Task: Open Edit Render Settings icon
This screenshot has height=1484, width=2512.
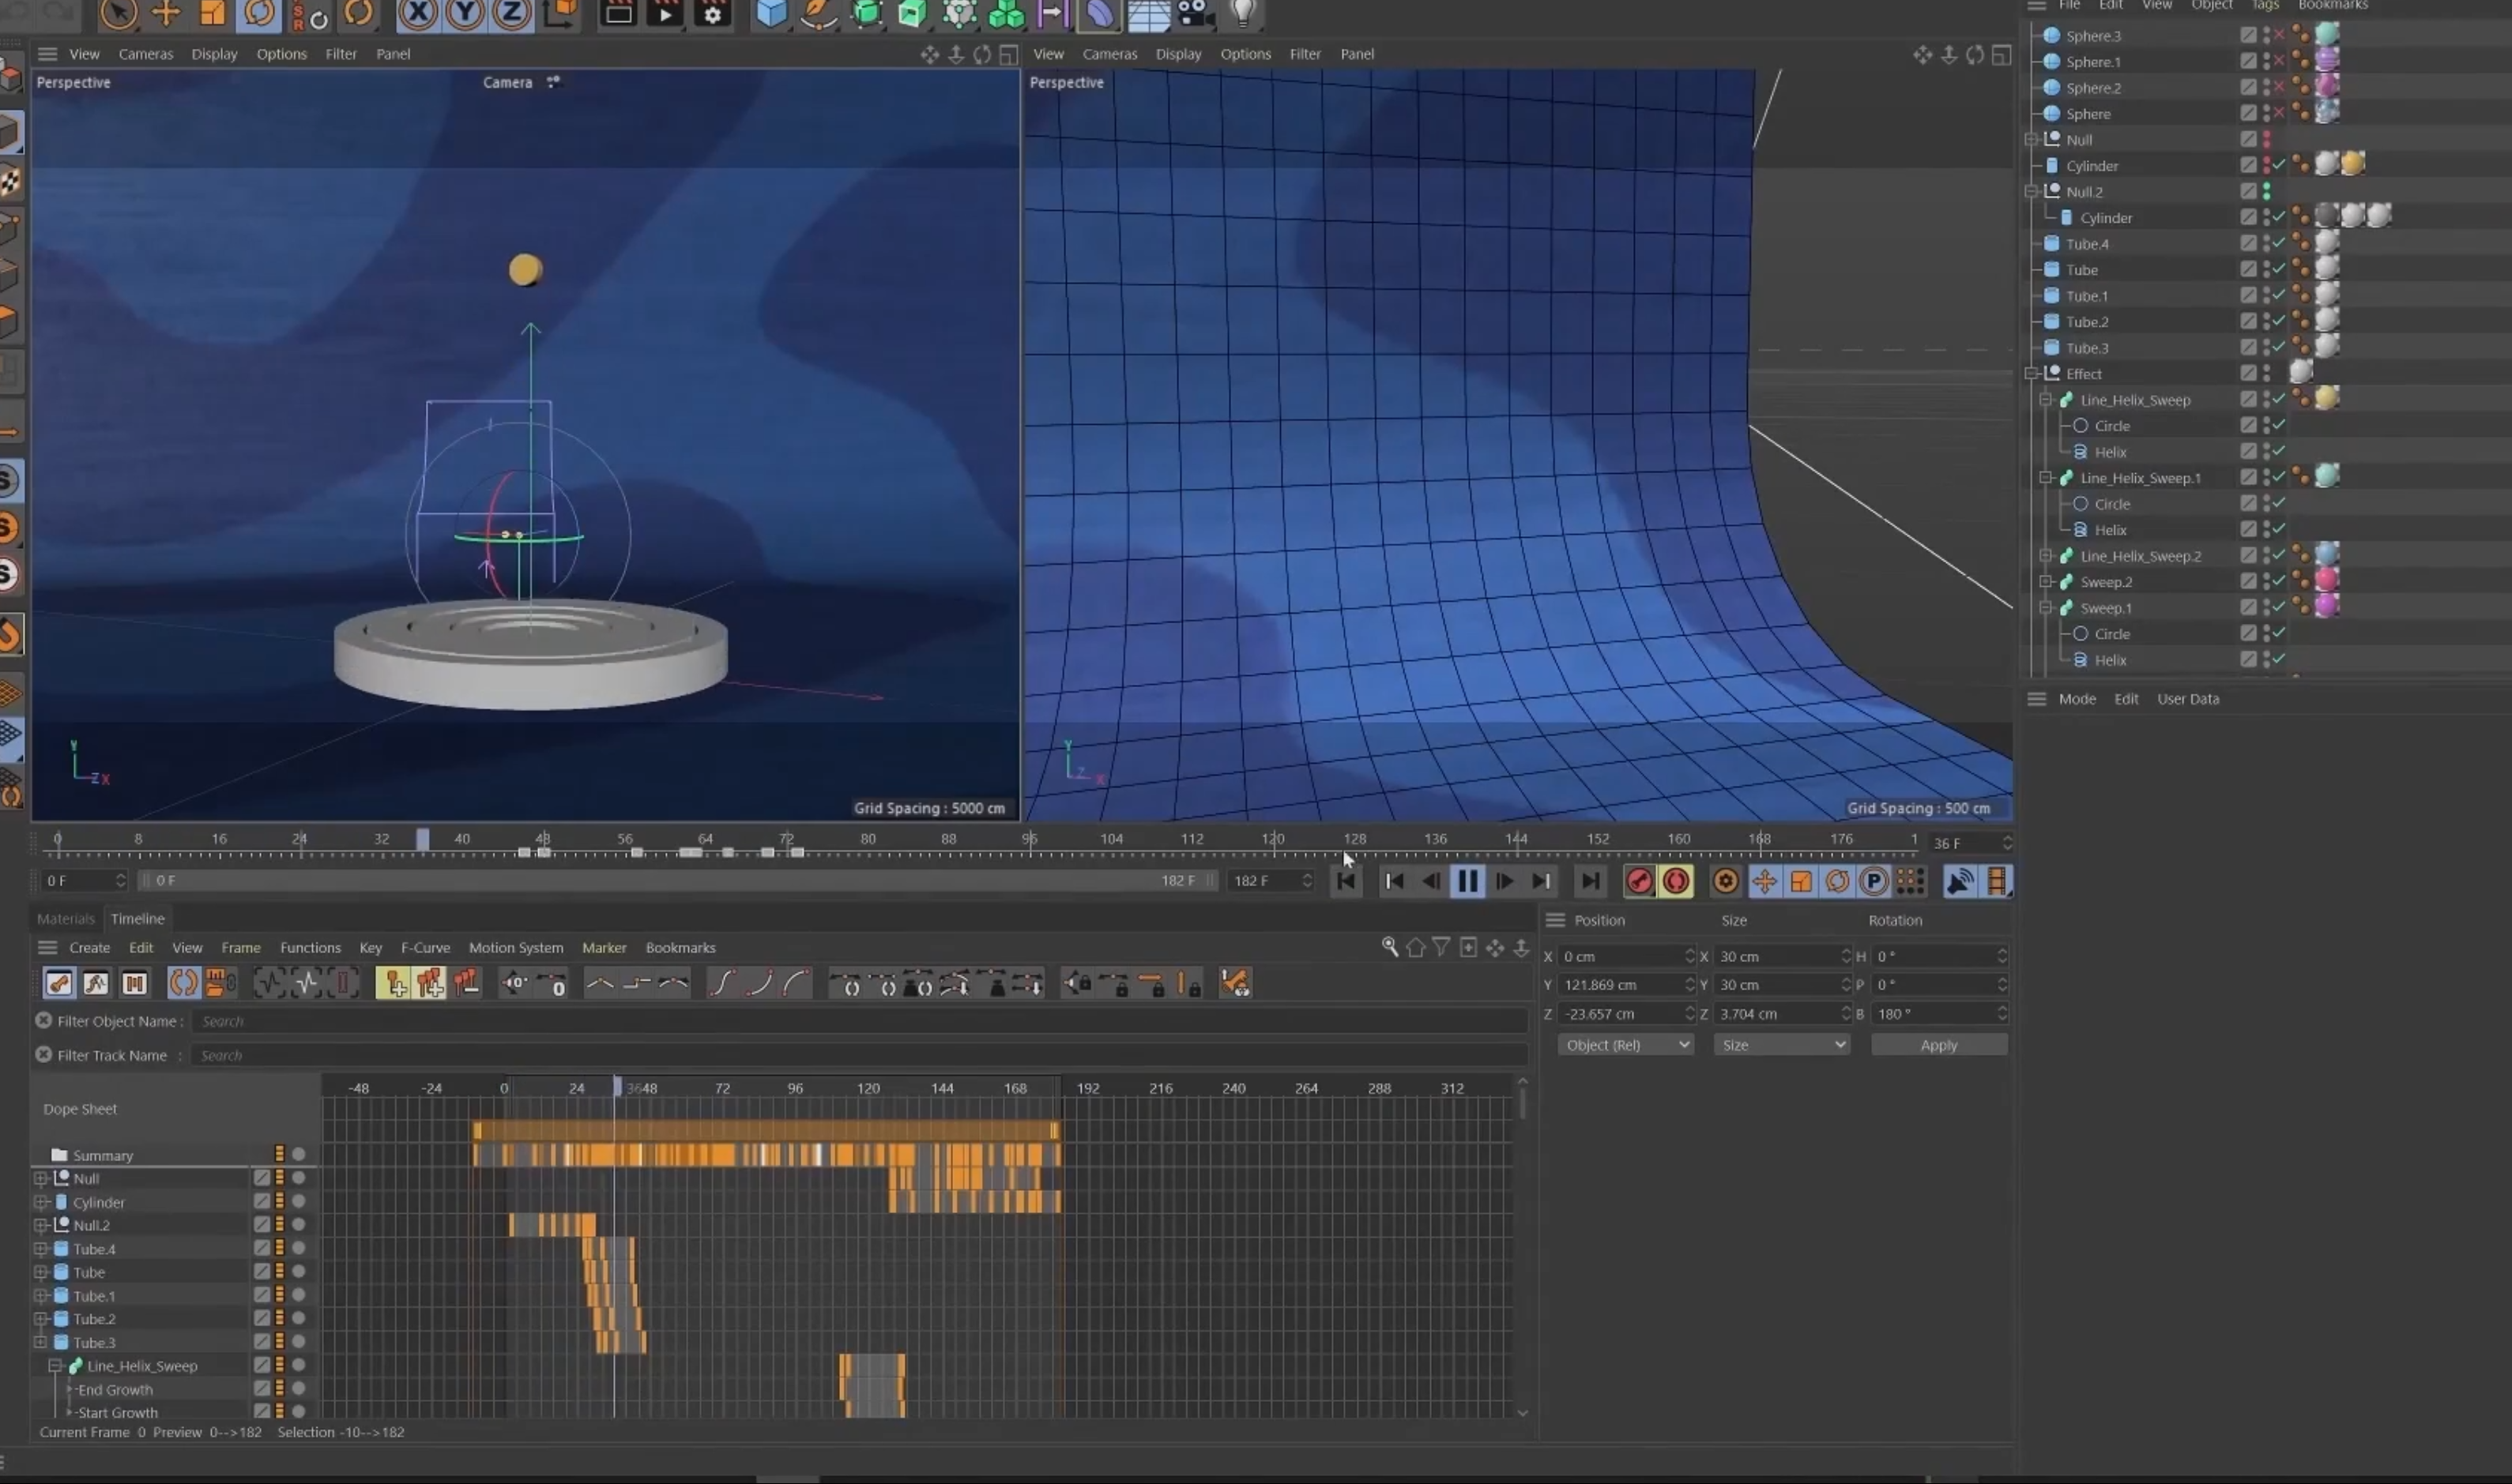Action: pyautogui.click(x=712, y=14)
